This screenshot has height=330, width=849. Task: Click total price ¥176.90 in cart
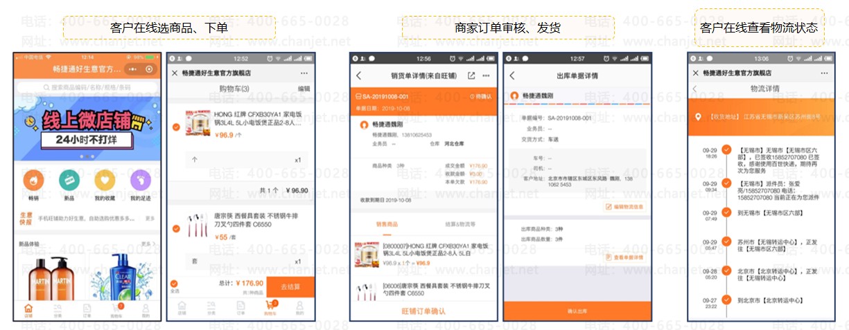click(x=250, y=282)
